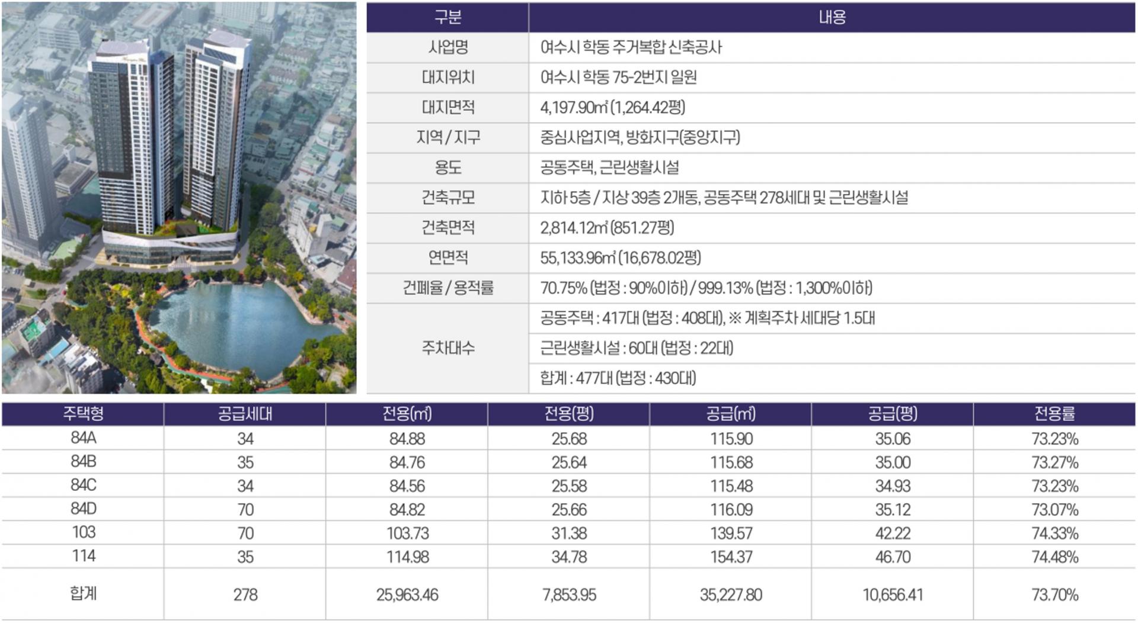The height and width of the screenshot is (624, 1138).
Task: Click the 내용 column header
Action: (832, 17)
